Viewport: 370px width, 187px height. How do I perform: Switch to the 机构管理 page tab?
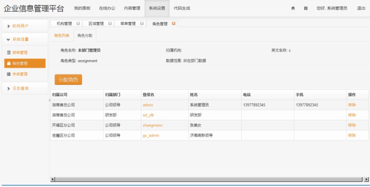[64, 23]
